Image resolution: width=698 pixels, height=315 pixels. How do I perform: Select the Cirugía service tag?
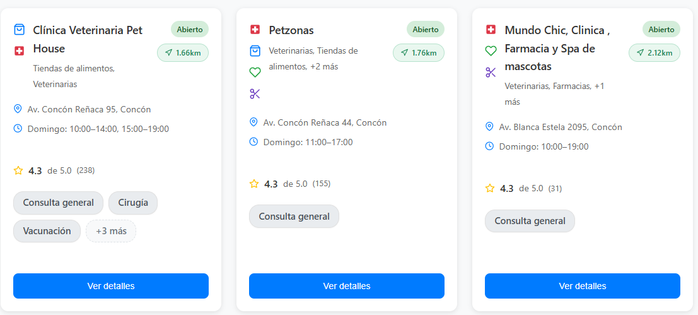point(133,203)
